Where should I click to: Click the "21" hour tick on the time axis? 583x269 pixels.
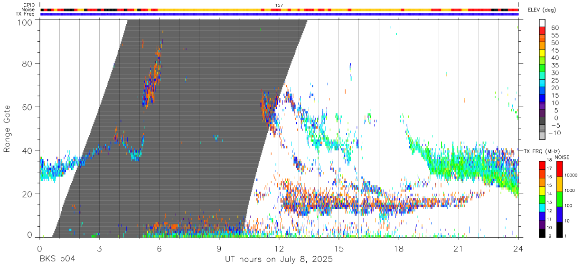(459, 248)
